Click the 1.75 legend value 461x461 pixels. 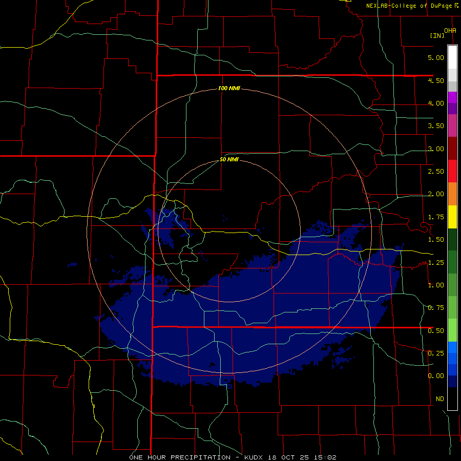click(436, 217)
